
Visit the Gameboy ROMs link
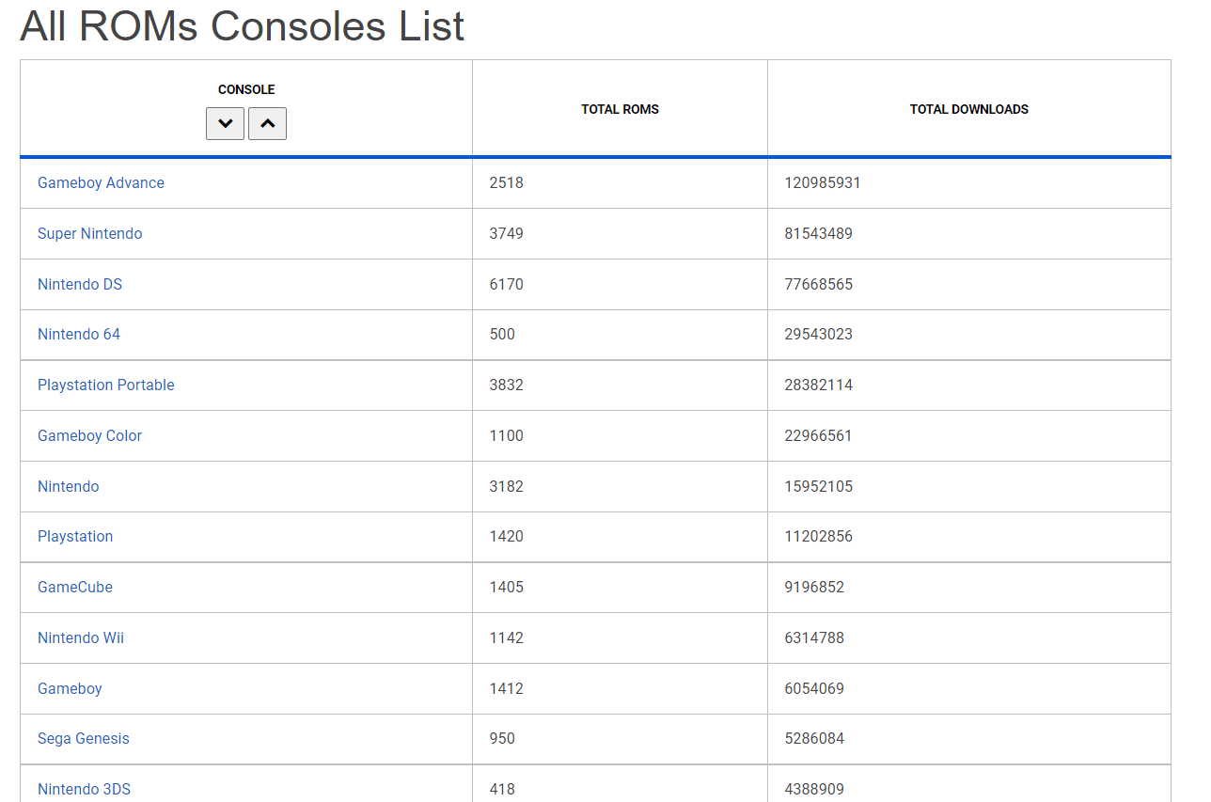(70, 688)
